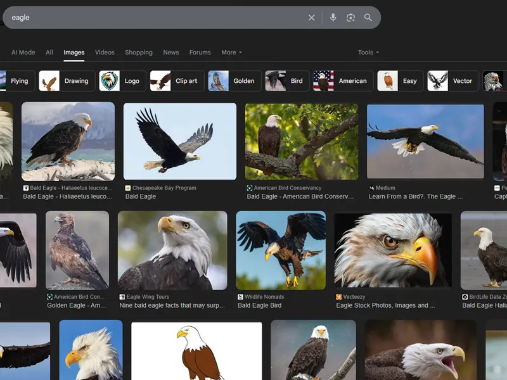This screenshot has width=507, height=380.
Task: Select the Golden filter chip
Action: [x=234, y=81]
